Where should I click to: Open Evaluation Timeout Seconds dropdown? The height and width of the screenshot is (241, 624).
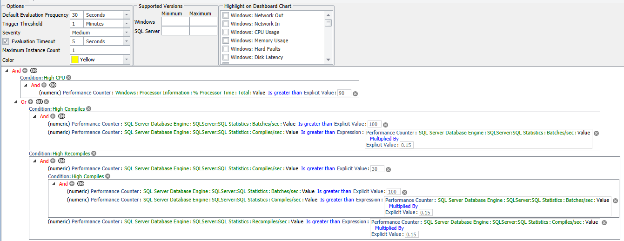pyautogui.click(x=126, y=41)
